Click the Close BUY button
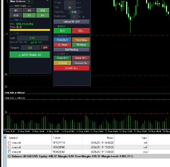 point(62,58)
